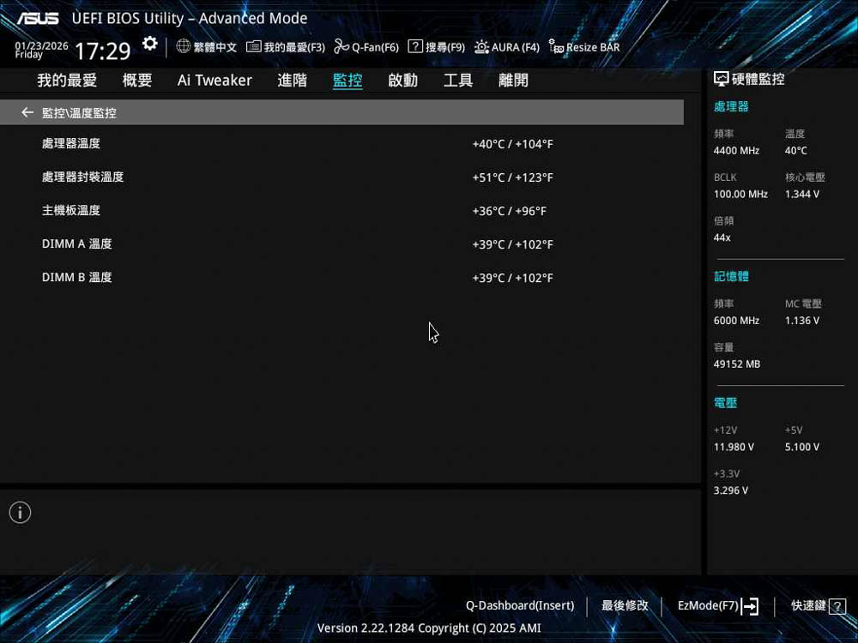Viewport: 858px width, 643px height.
Task: Open the Ai Tweaker tab
Action: (x=214, y=81)
